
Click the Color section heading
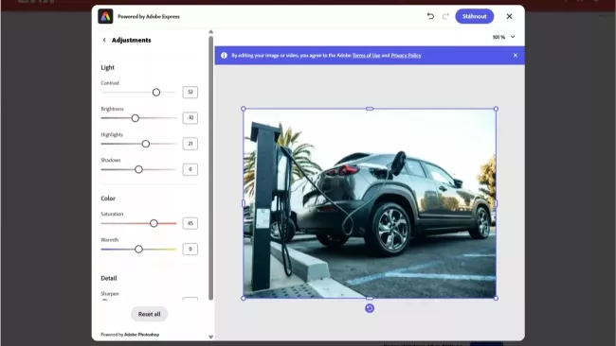(108, 199)
